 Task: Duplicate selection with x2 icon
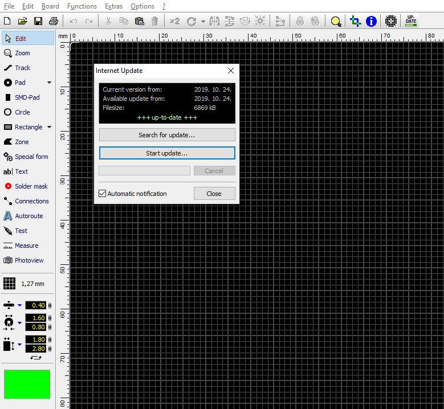[174, 21]
